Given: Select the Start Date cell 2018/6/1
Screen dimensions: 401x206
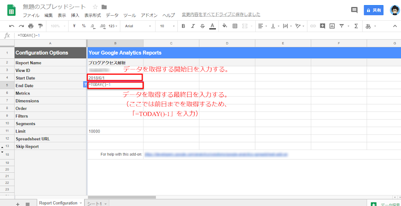Looking at the screenshot, I should click(x=115, y=78).
